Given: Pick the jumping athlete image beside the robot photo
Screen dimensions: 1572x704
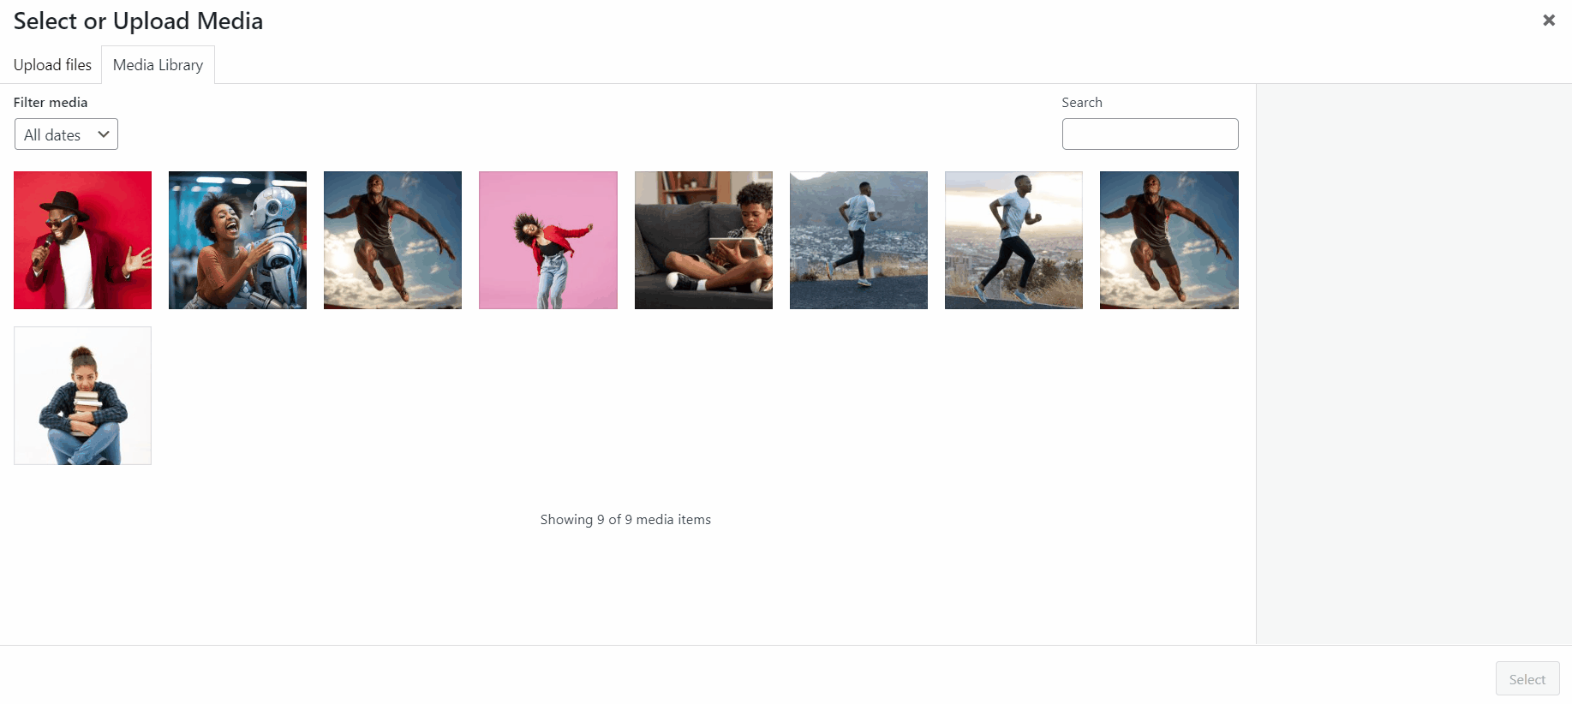Looking at the screenshot, I should 392,240.
